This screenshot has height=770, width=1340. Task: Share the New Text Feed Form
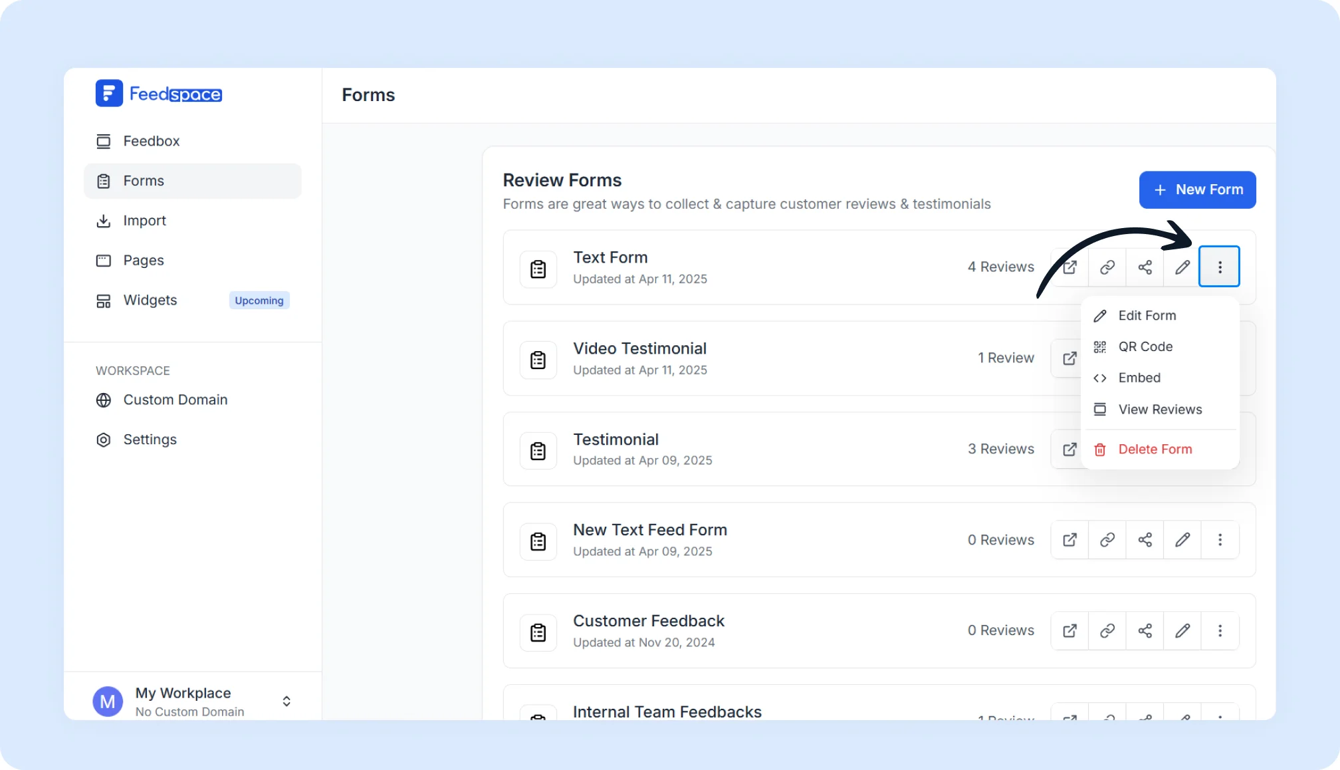pyautogui.click(x=1145, y=540)
